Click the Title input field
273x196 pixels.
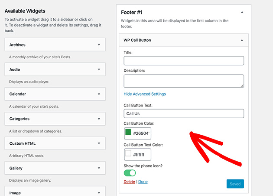[x=184, y=60]
